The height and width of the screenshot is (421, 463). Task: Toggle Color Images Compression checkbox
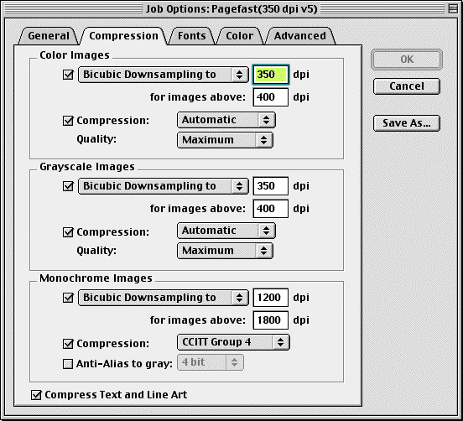click(x=68, y=121)
